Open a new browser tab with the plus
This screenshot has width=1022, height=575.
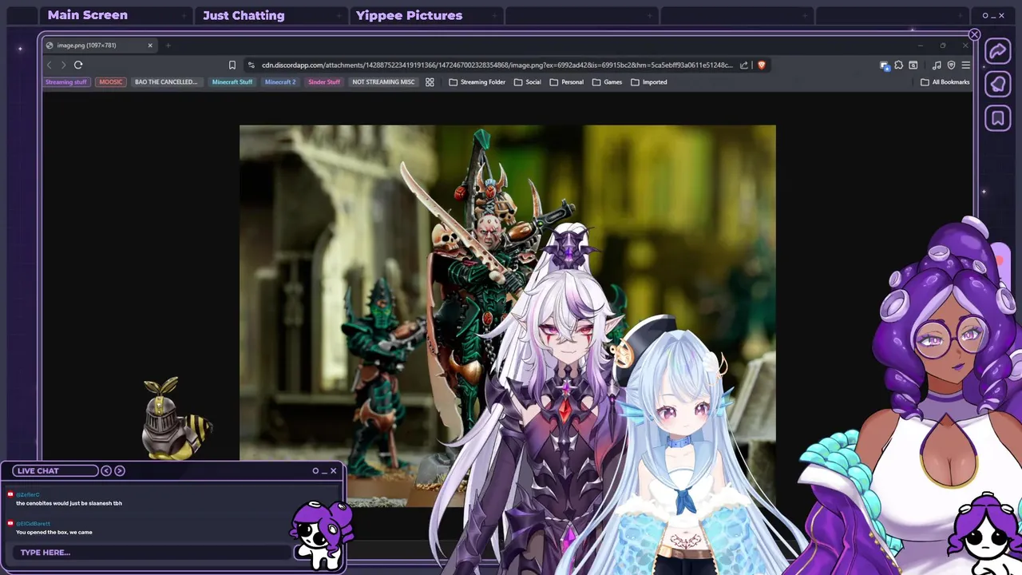point(168,46)
